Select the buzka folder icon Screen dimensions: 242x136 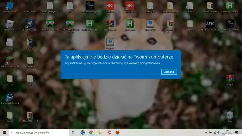pos(30,44)
